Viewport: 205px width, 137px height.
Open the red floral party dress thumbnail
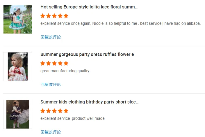[18, 67]
